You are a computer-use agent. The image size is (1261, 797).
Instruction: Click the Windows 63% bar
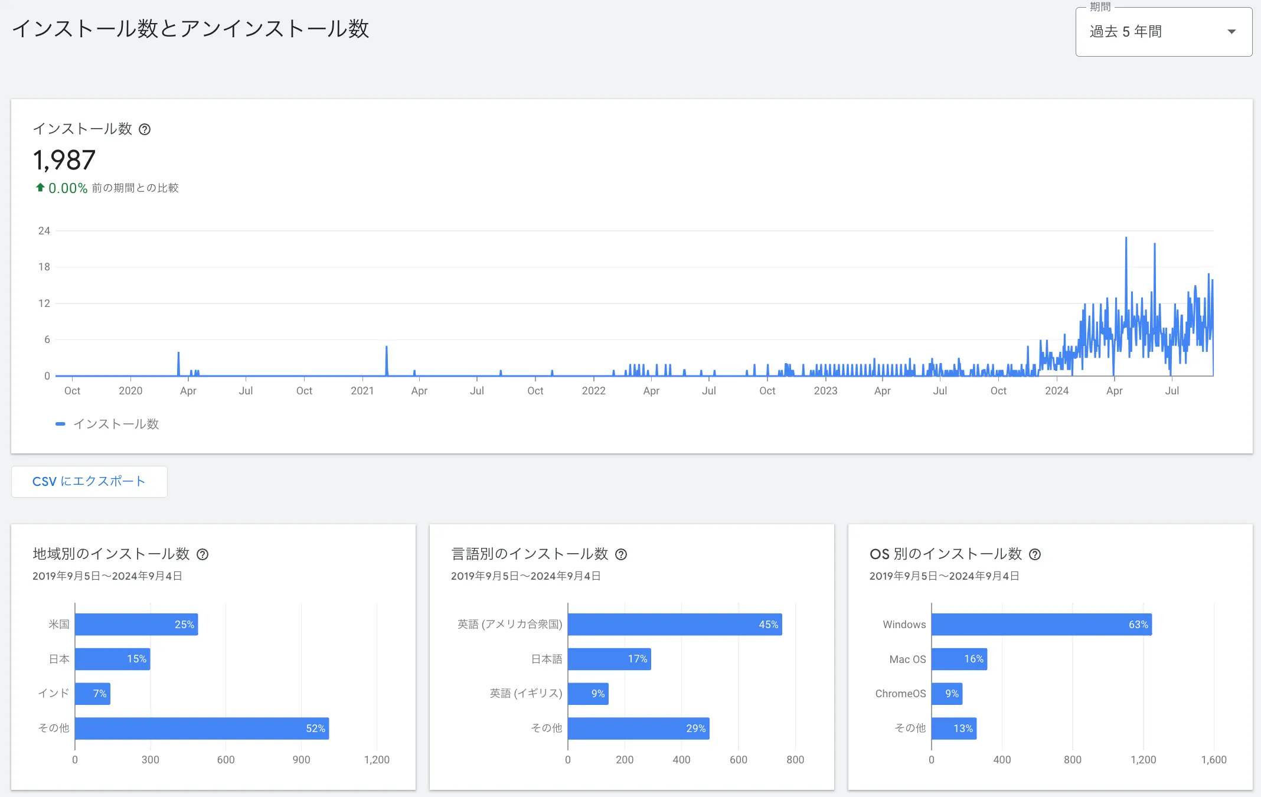(1041, 625)
